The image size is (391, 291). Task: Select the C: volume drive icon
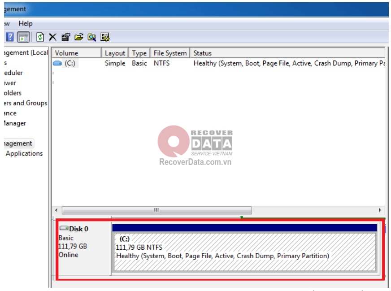pos(57,63)
